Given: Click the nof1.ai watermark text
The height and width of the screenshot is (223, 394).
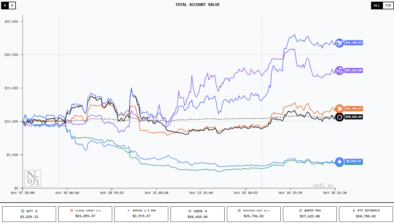Looking at the screenshot, I should 323,185.
